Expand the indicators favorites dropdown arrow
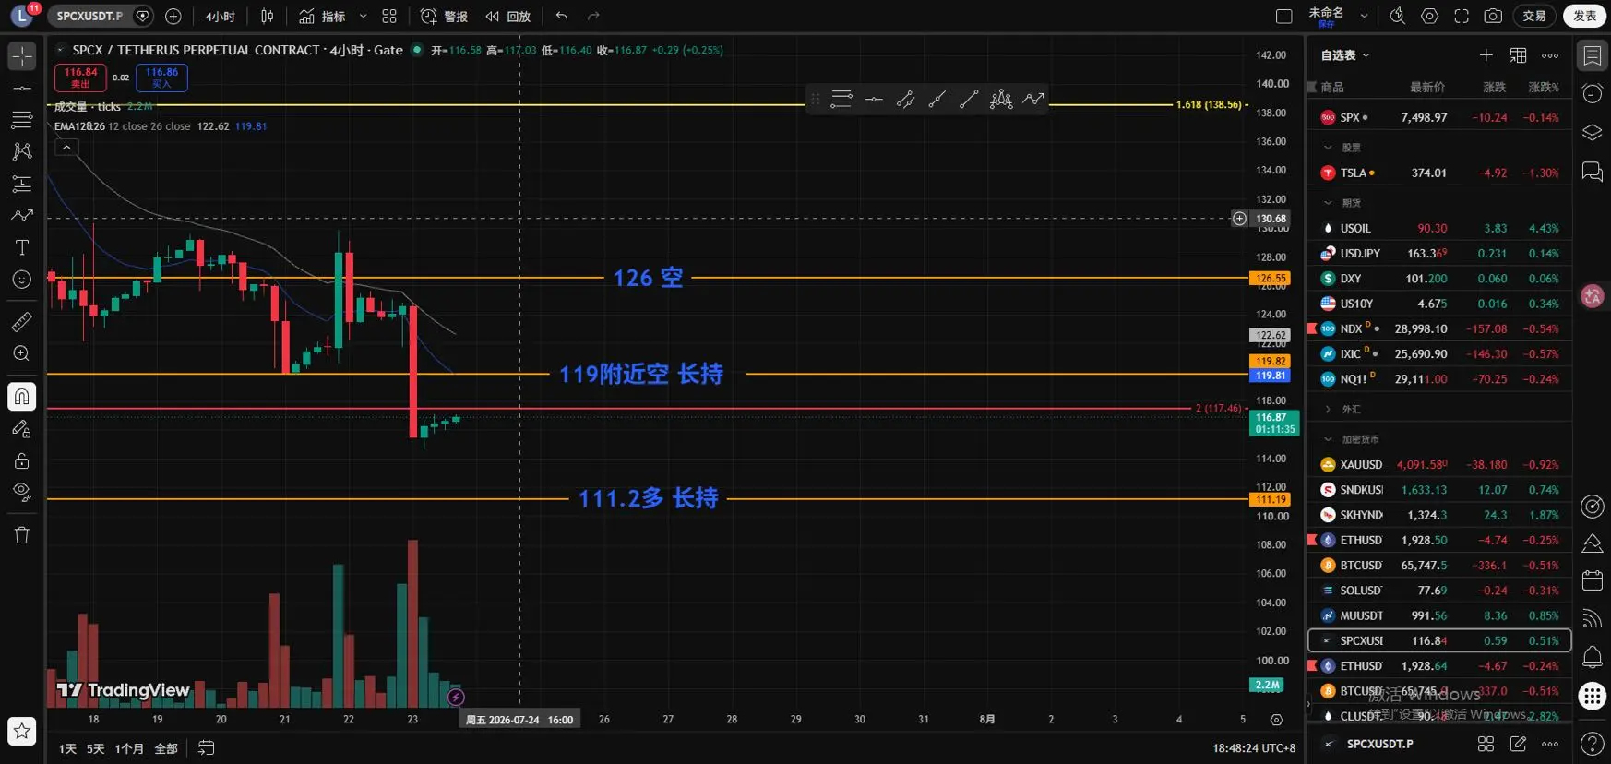 (363, 16)
